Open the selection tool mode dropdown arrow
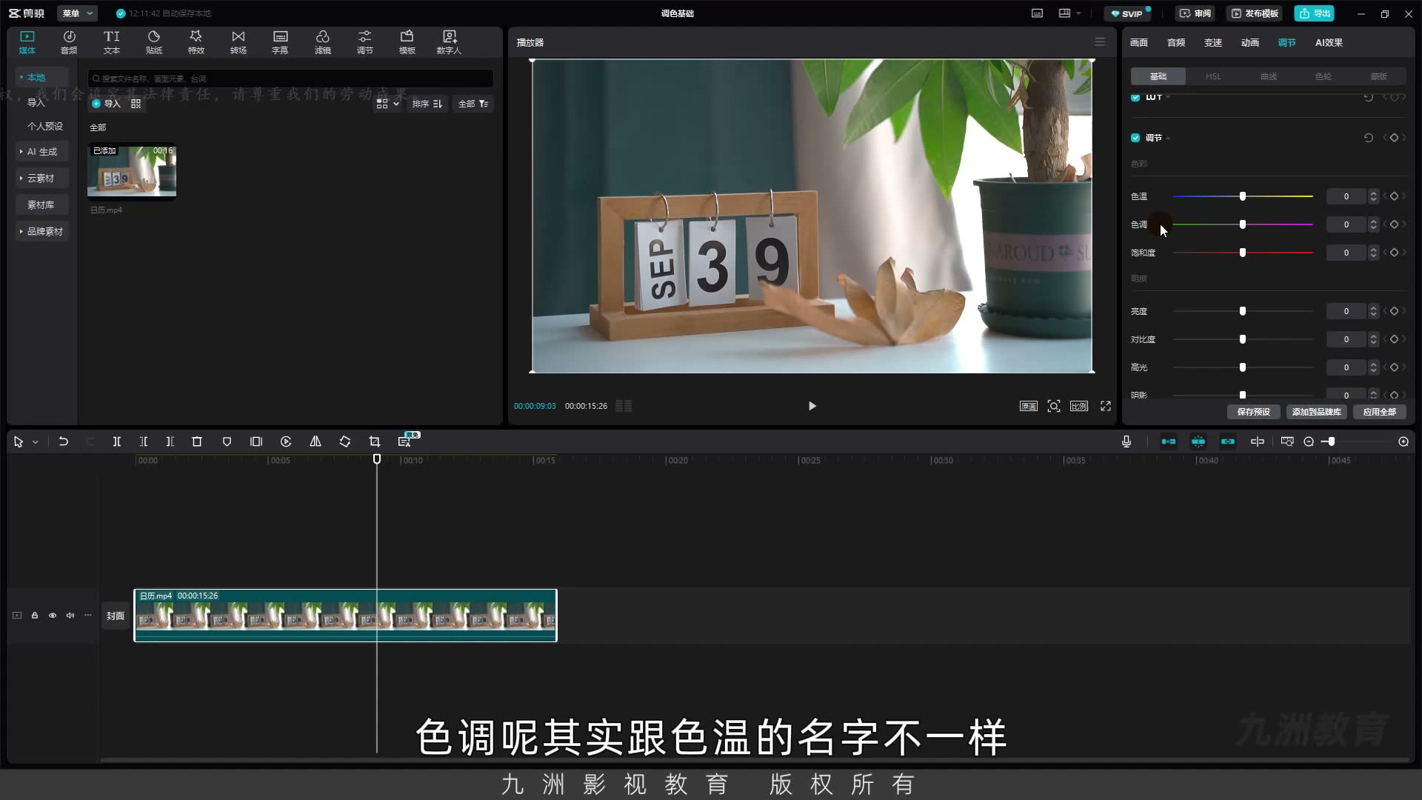This screenshot has height=800, width=1422. [35, 442]
